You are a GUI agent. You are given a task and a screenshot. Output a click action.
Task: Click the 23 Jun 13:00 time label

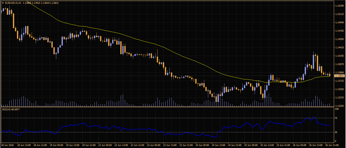point(170,145)
